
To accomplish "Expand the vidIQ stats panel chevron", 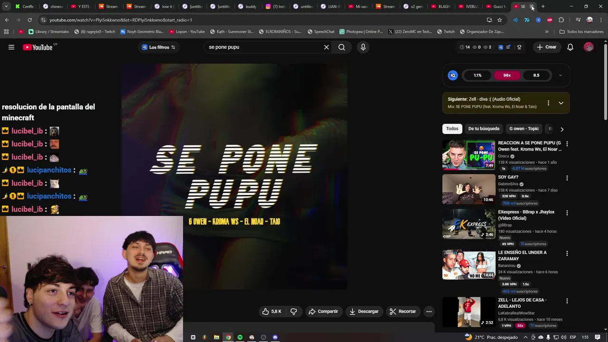I will click(x=560, y=75).
